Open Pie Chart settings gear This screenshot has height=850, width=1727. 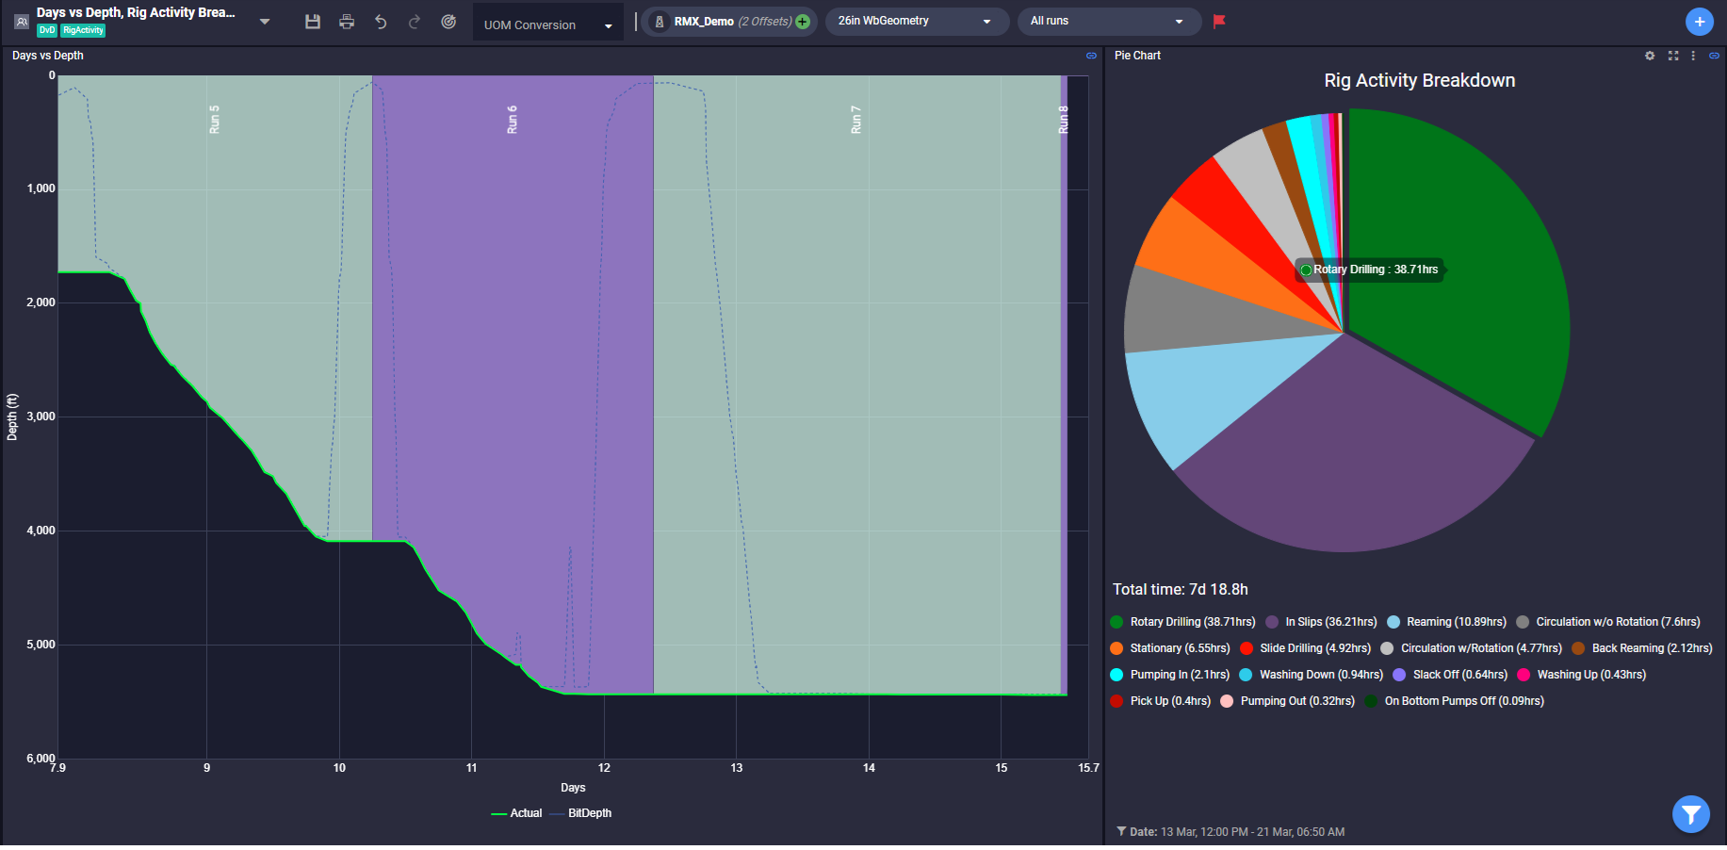1650,56
